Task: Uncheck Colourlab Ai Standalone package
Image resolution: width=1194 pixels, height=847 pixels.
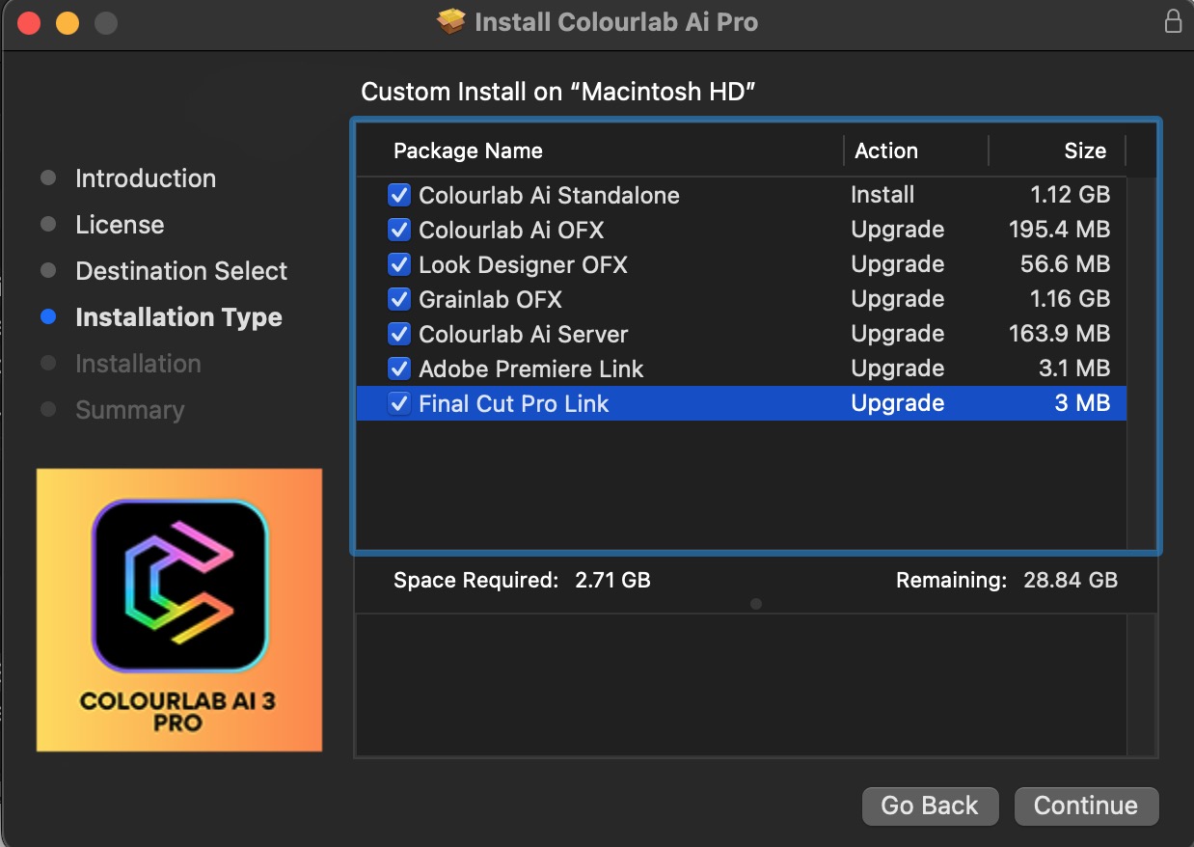Action: [x=399, y=195]
